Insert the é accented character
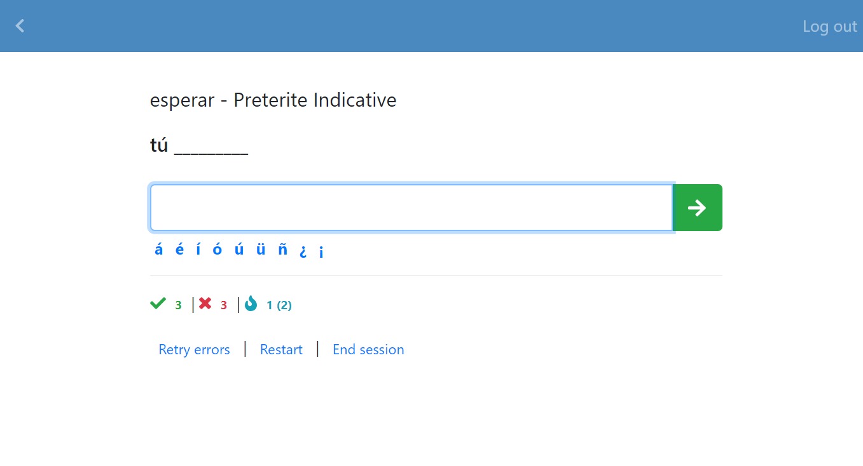Screen dimensions: 863x466 click(x=179, y=250)
